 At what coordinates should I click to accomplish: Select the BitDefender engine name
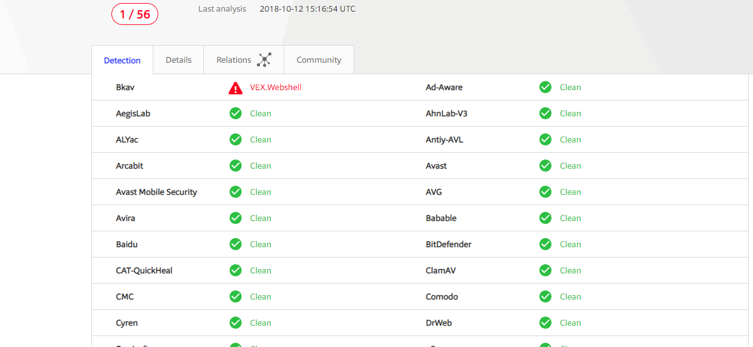(449, 244)
